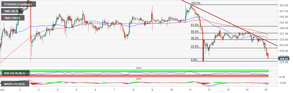Click the RSI pane 0.00 axis value
The width and height of the screenshot is (294, 93).
[282, 77]
